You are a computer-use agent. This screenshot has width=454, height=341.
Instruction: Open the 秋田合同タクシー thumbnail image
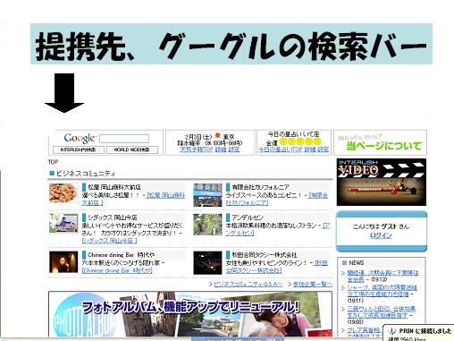pyautogui.click(x=207, y=263)
